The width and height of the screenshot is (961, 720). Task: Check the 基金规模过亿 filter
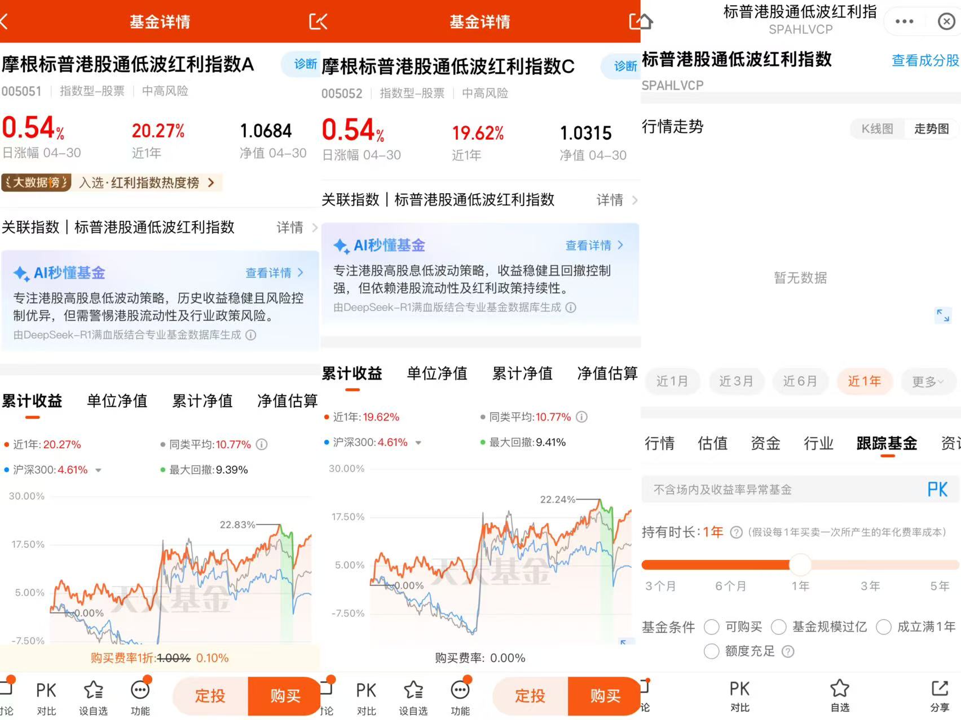pyautogui.click(x=779, y=626)
